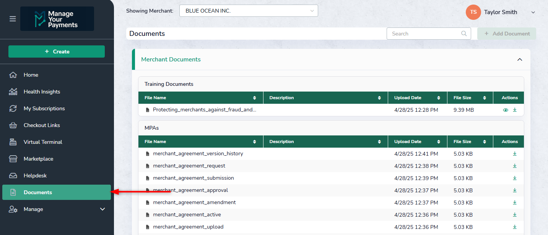The height and width of the screenshot is (235, 548).
Task: Expand the Manage sidebar menu
Action: click(102, 209)
